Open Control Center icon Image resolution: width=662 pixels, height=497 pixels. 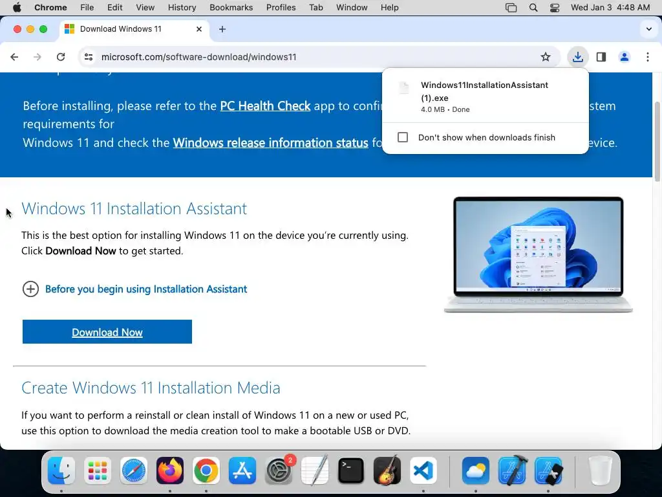[555, 8]
